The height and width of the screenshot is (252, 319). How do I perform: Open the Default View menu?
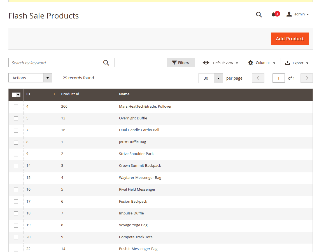pyautogui.click(x=220, y=63)
